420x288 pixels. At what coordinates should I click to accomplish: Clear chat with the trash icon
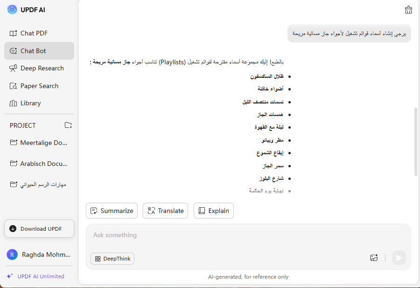tap(408, 10)
